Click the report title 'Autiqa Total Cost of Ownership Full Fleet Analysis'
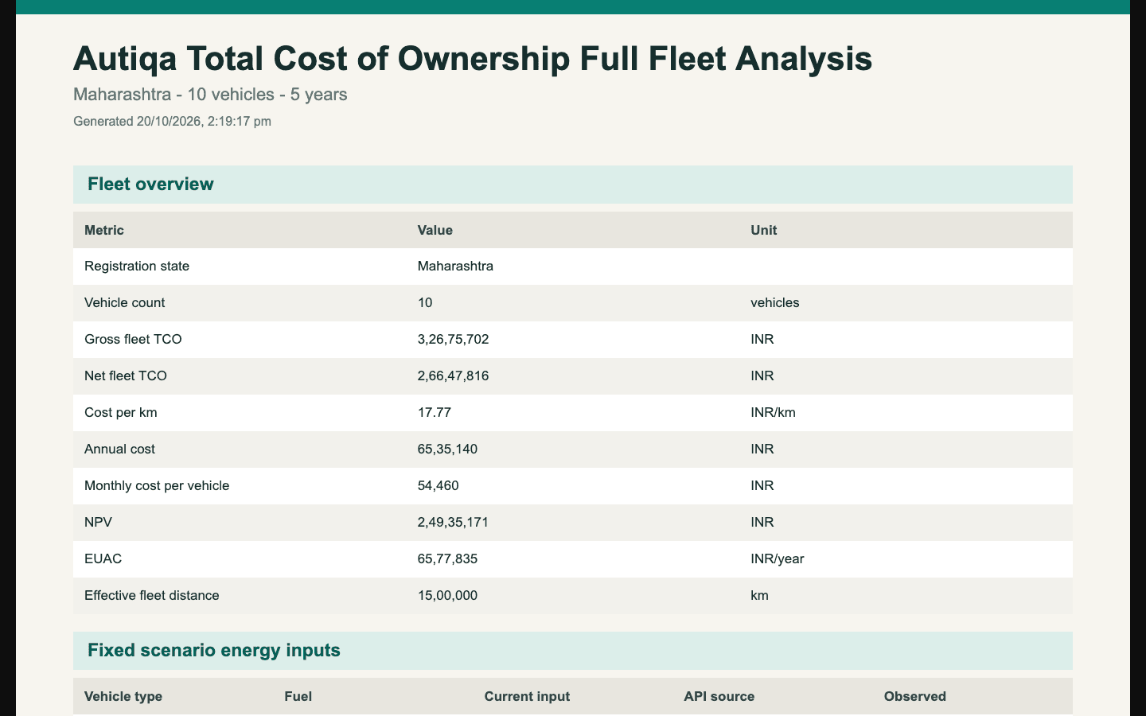This screenshot has height=716, width=1146. pos(473,59)
